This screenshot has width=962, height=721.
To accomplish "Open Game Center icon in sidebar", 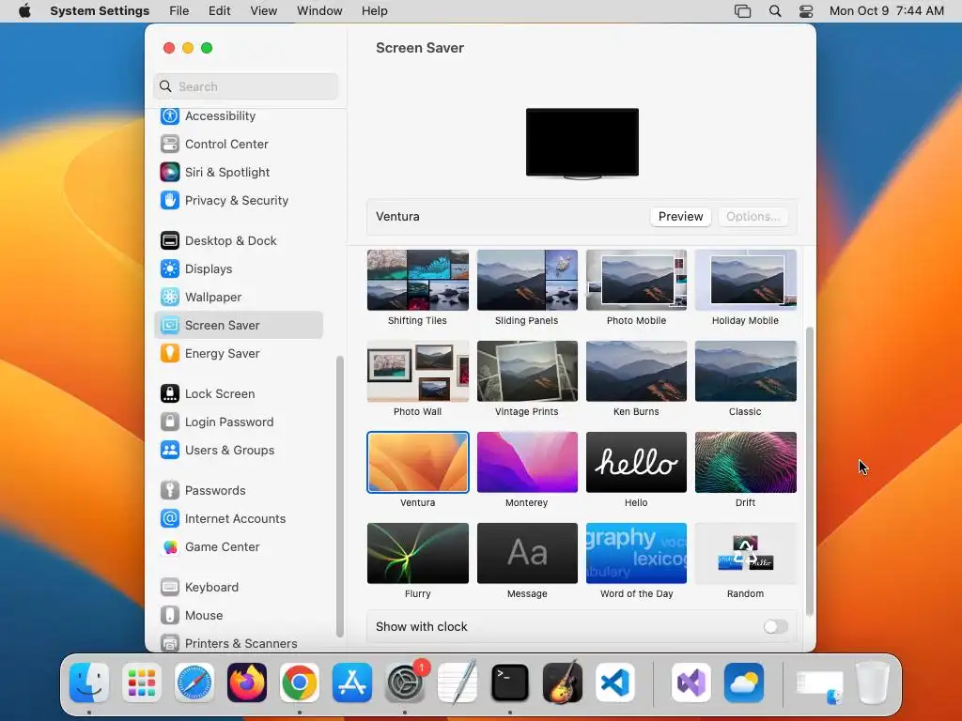I will (170, 547).
